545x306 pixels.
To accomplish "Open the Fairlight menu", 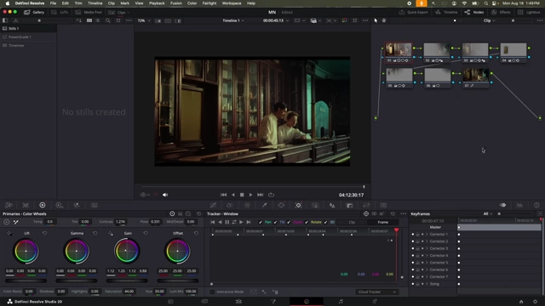I will (x=209, y=3).
